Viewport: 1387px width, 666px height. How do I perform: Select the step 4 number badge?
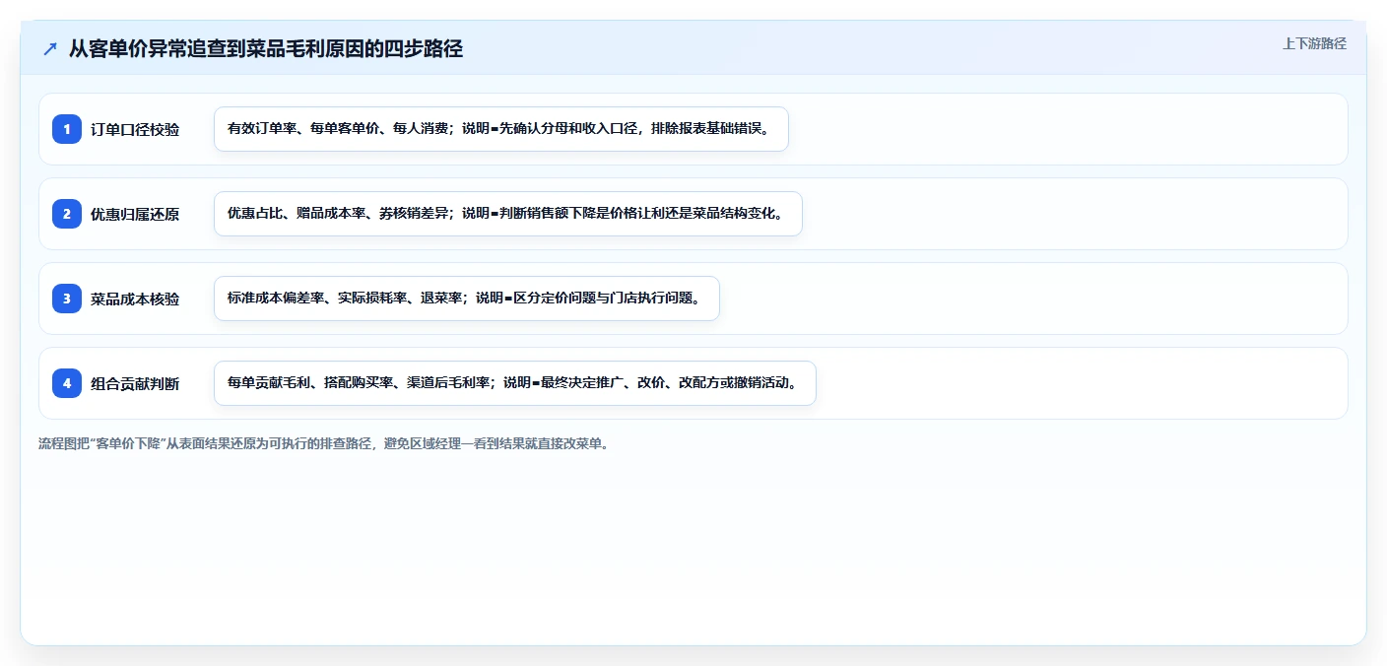click(x=67, y=383)
